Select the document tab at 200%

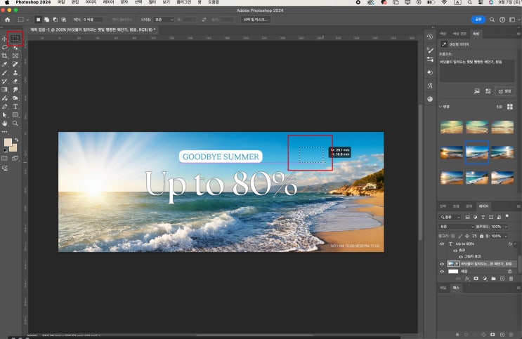coord(93,29)
